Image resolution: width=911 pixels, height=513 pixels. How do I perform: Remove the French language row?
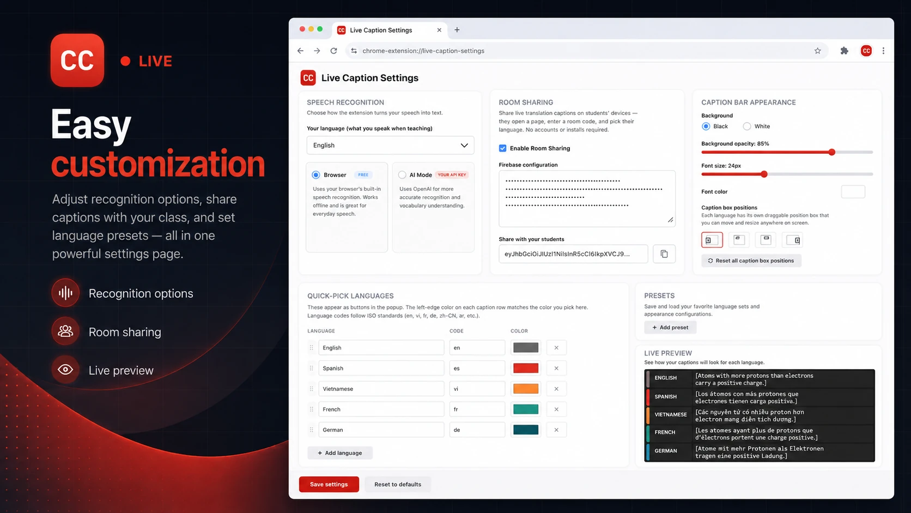556,409
